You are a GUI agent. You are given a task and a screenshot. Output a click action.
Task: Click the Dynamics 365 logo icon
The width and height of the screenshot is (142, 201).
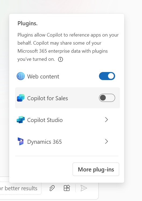[x=21, y=141]
